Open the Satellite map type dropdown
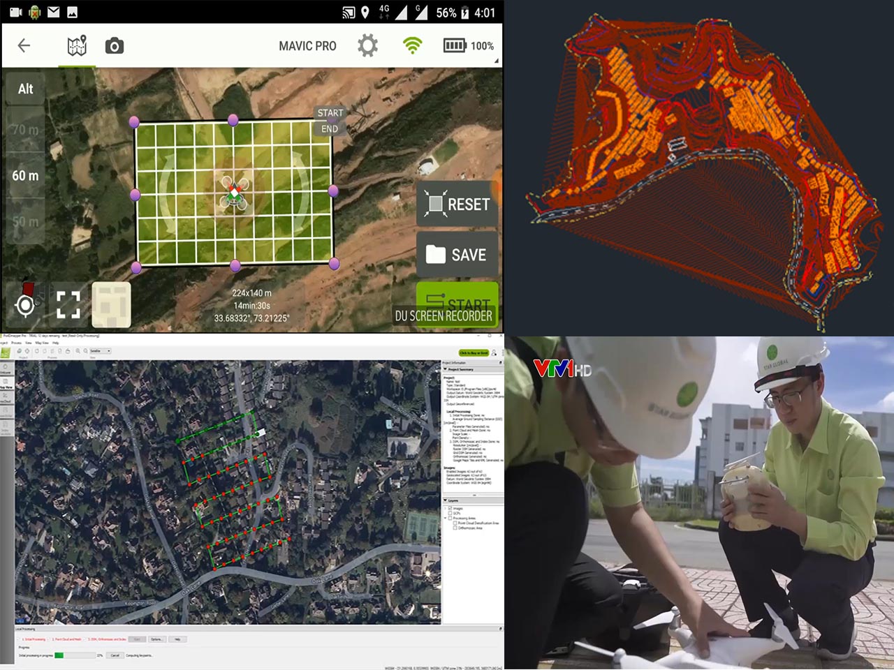The width and height of the screenshot is (894, 670). click(100, 351)
